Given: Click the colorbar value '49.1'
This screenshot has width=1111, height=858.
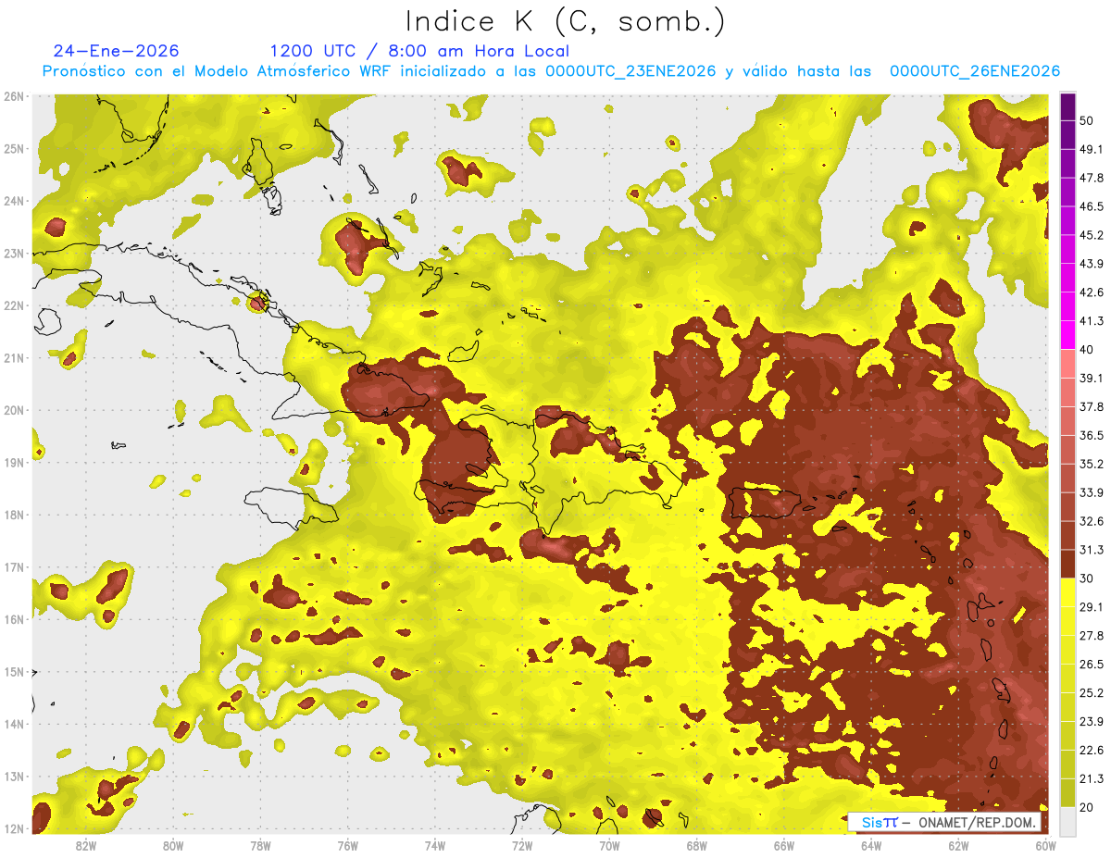Looking at the screenshot, I should pyautogui.click(x=1092, y=149).
